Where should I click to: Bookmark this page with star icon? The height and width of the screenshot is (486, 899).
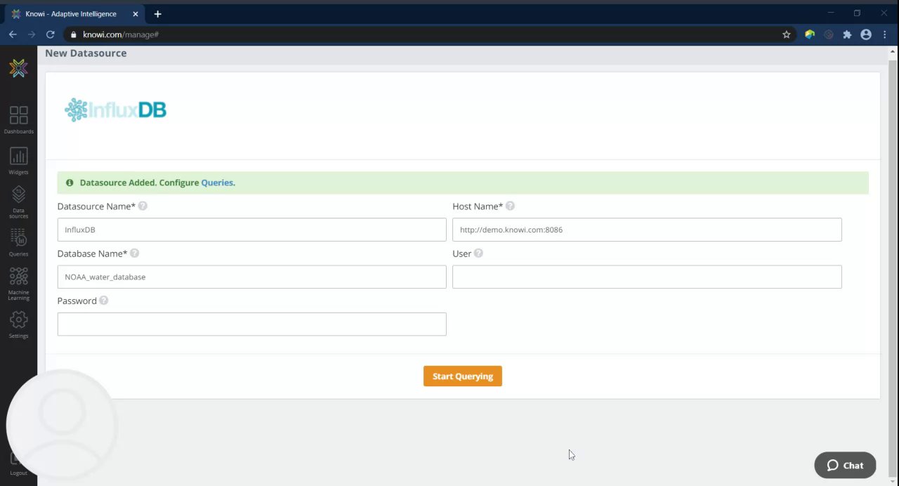click(x=787, y=34)
